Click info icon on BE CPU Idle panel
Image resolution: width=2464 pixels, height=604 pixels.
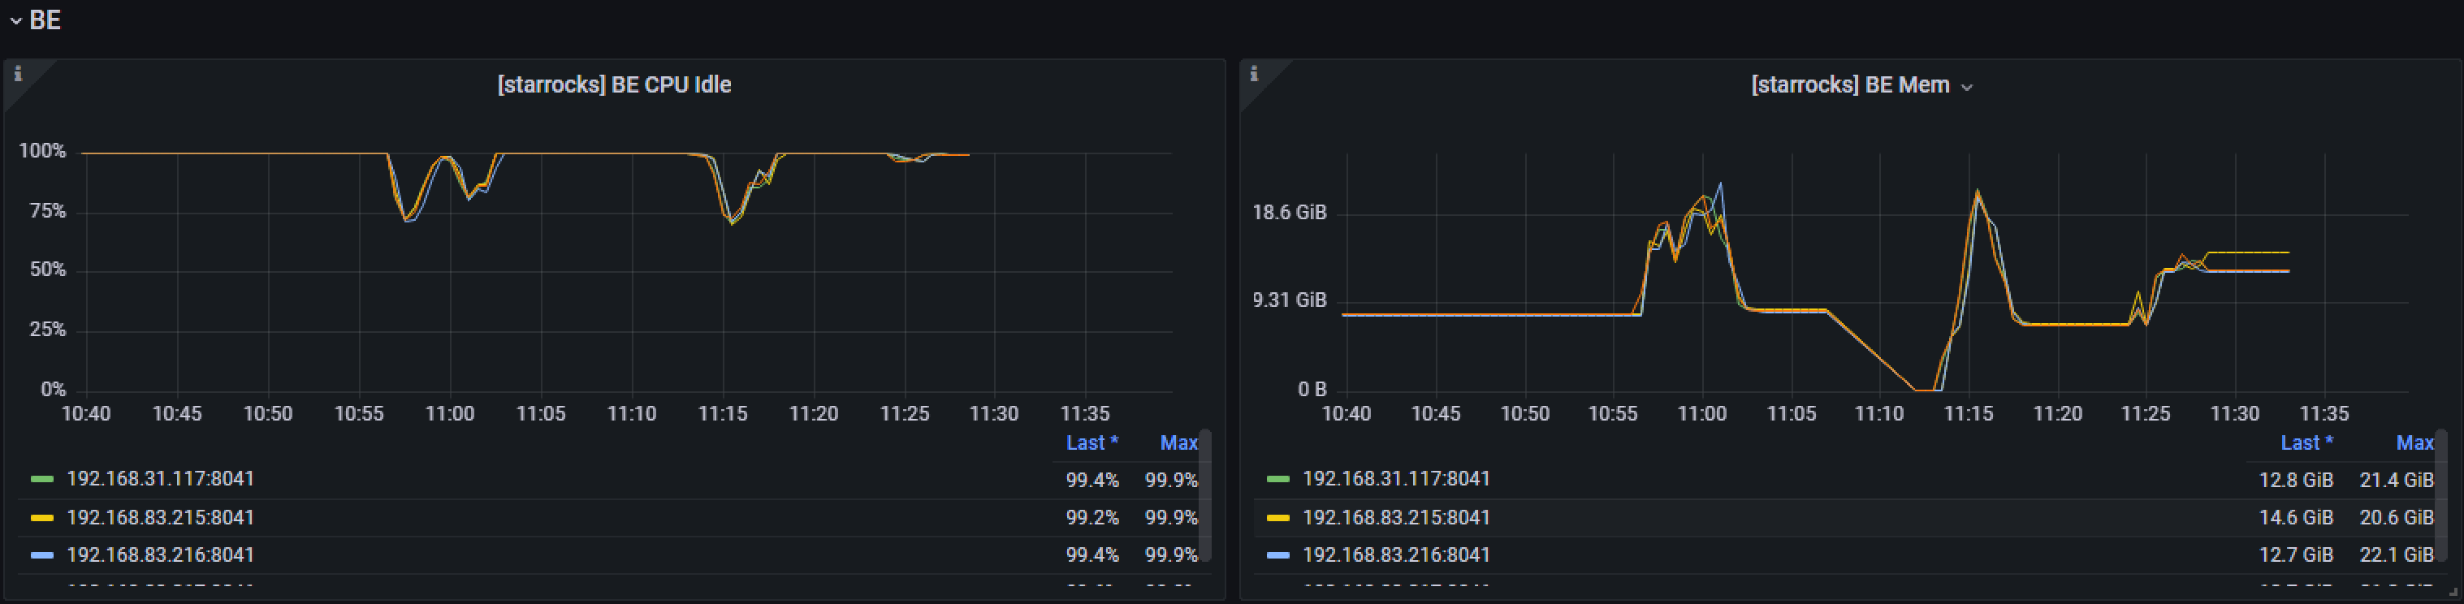pos(17,75)
